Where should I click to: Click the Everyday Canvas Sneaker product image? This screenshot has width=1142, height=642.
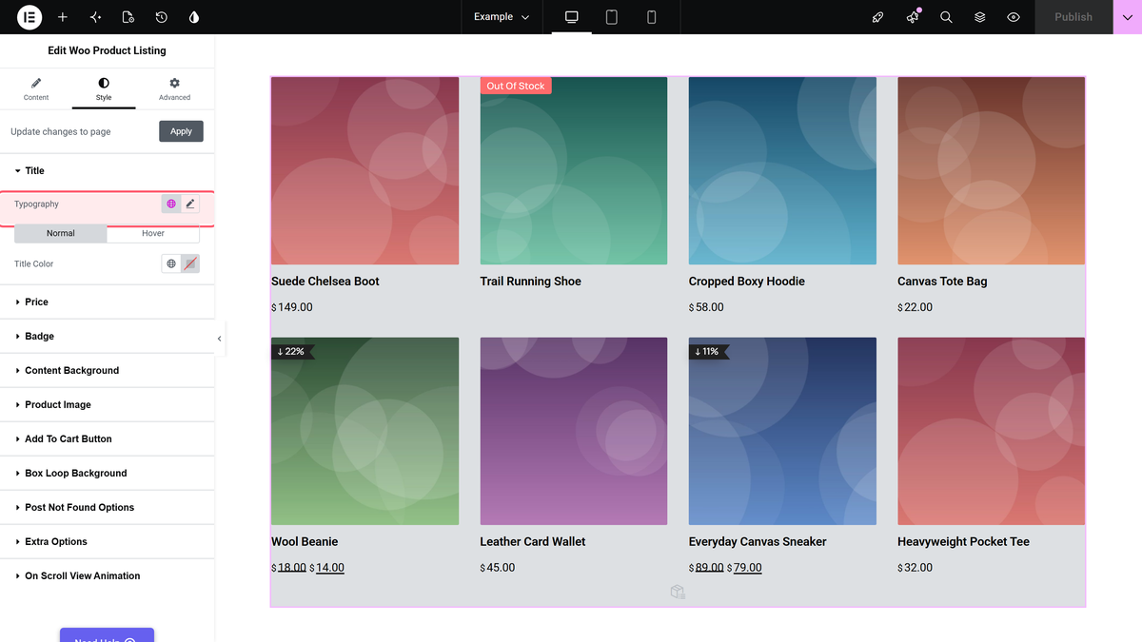[782, 431]
